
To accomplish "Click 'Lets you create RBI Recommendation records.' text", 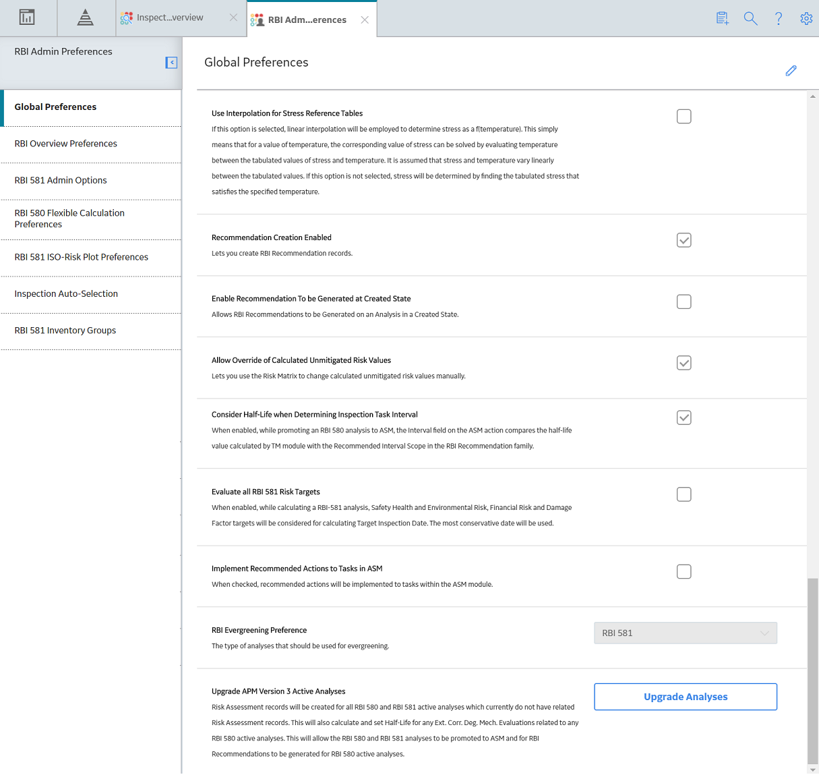I will 282,254.
